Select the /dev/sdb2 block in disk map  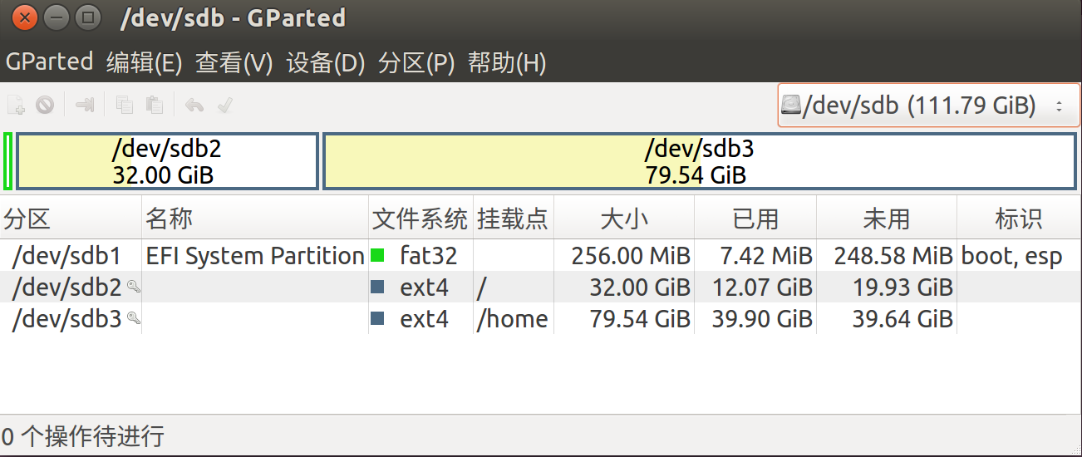coord(167,161)
